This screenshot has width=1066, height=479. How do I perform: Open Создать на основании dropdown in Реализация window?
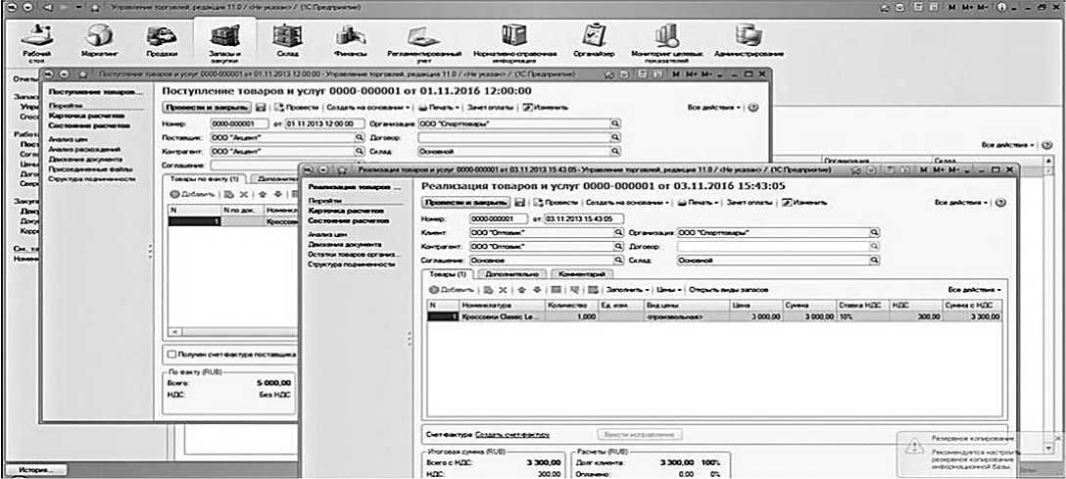click(627, 203)
